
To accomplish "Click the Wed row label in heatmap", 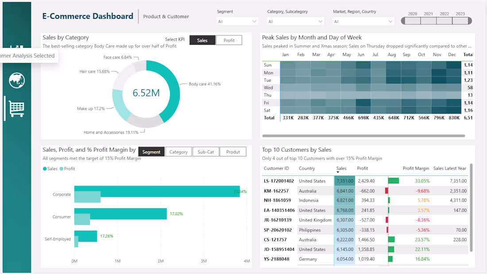I will pyautogui.click(x=268, y=88).
